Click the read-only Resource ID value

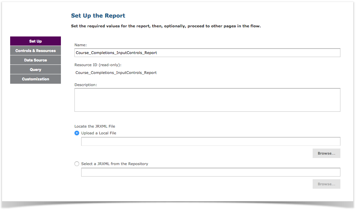pyautogui.click(x=116, y=73)
